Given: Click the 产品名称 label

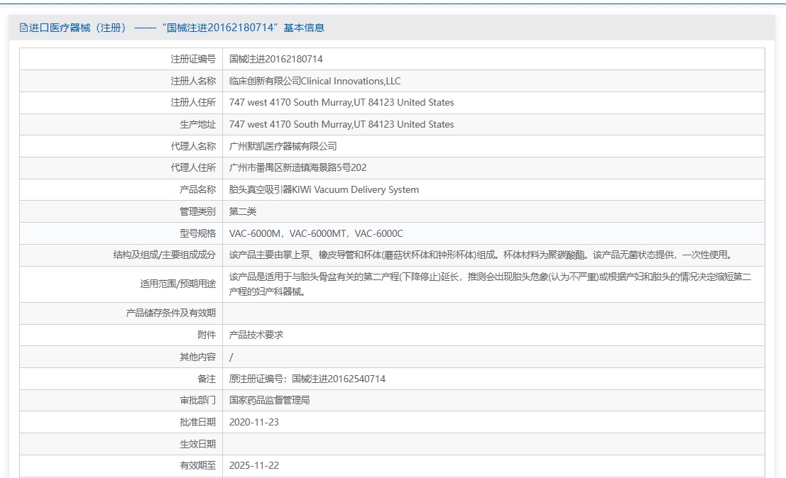Looking at the screenshot, I should tap(197, 189).
